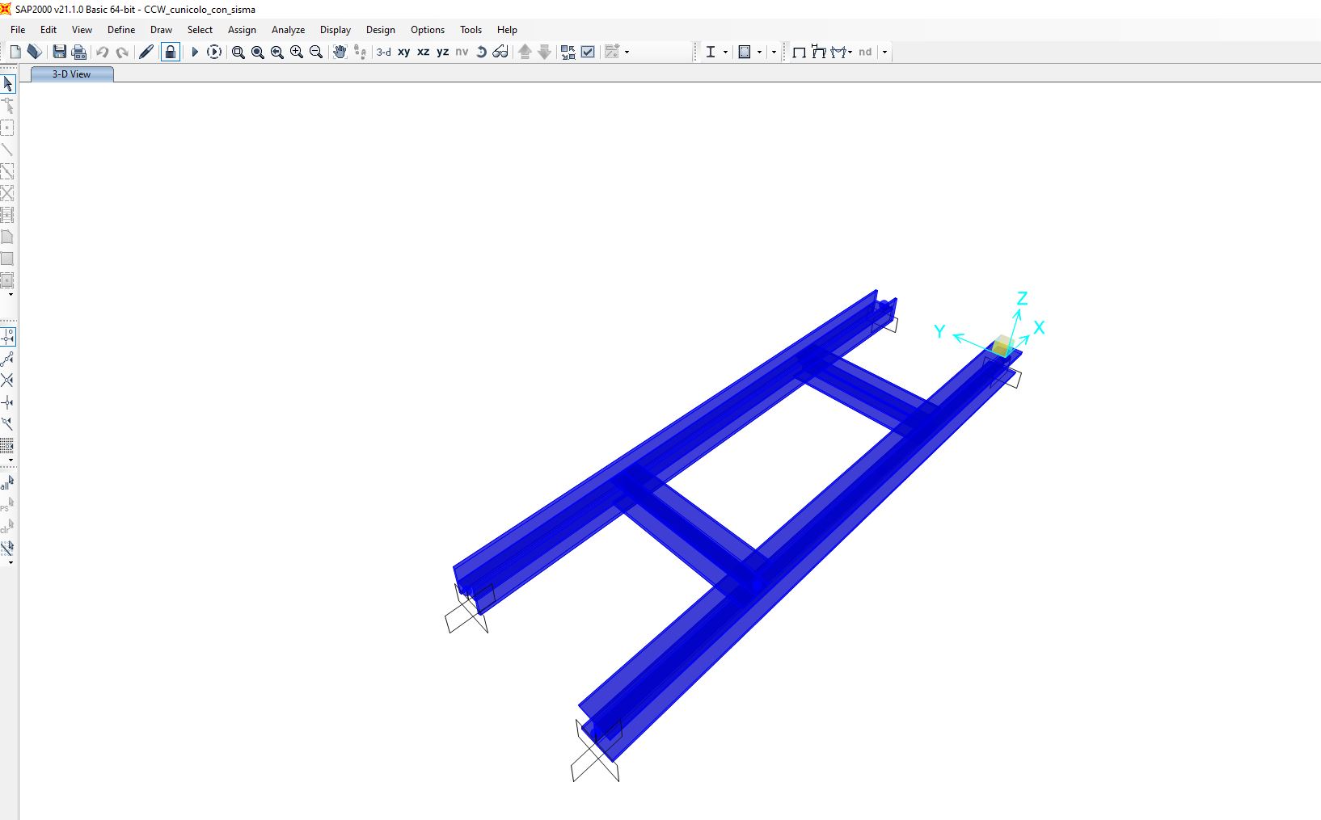Click the Run Analysis play icon
Screen dimensions: 1321x820
(x=194, y=52)
